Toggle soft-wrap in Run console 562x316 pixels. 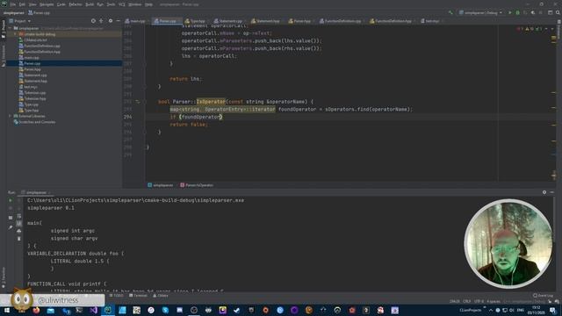(x=19, y=216)
